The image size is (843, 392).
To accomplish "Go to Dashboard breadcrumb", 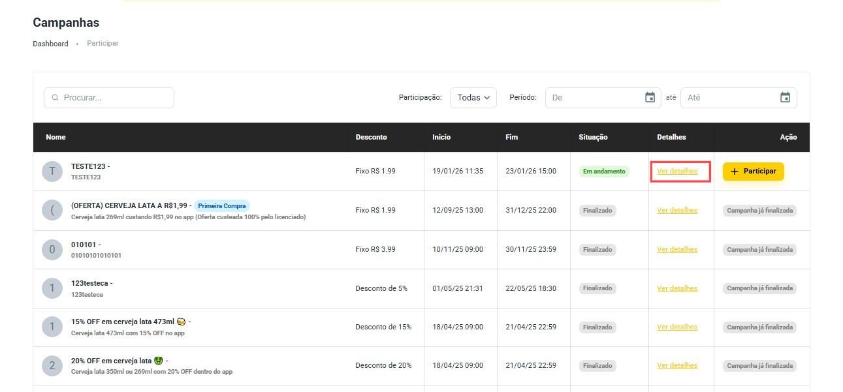I will [x=50, y=44].
